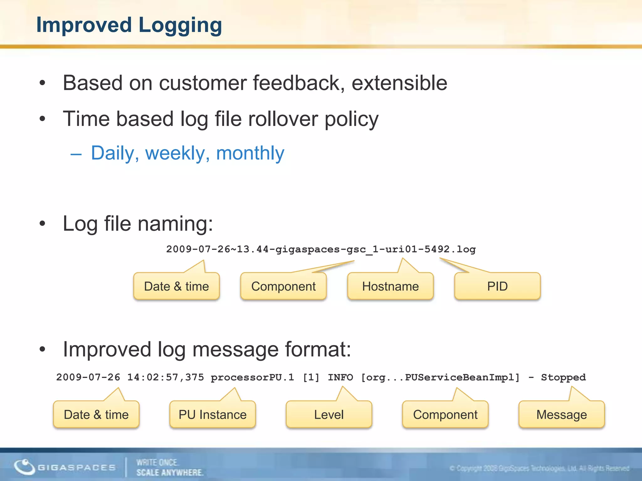642x481 pixels.
Task: Click the copyright notice in the footer
Action: tap(539, 468)
